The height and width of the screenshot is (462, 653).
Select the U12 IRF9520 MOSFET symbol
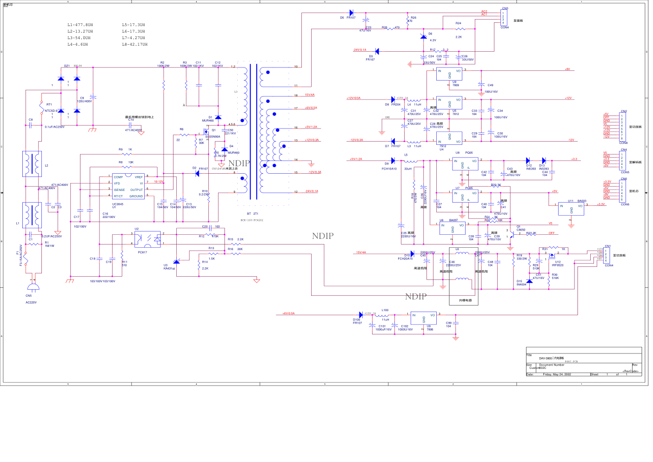(x=552, y=255)
